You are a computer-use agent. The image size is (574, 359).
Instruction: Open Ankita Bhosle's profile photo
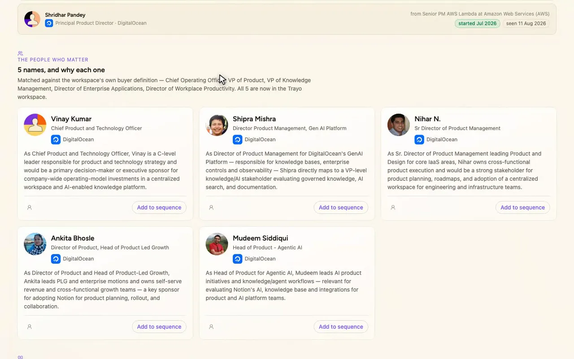[x=35, y=244]
